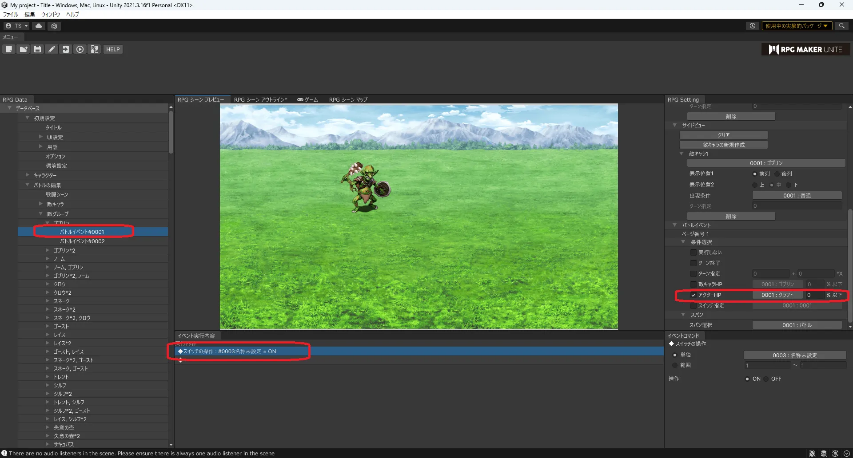Click the RPG Setting panel vertical scrollbar
The width and height of the screenshot is (853, 458).
point(850,265)
